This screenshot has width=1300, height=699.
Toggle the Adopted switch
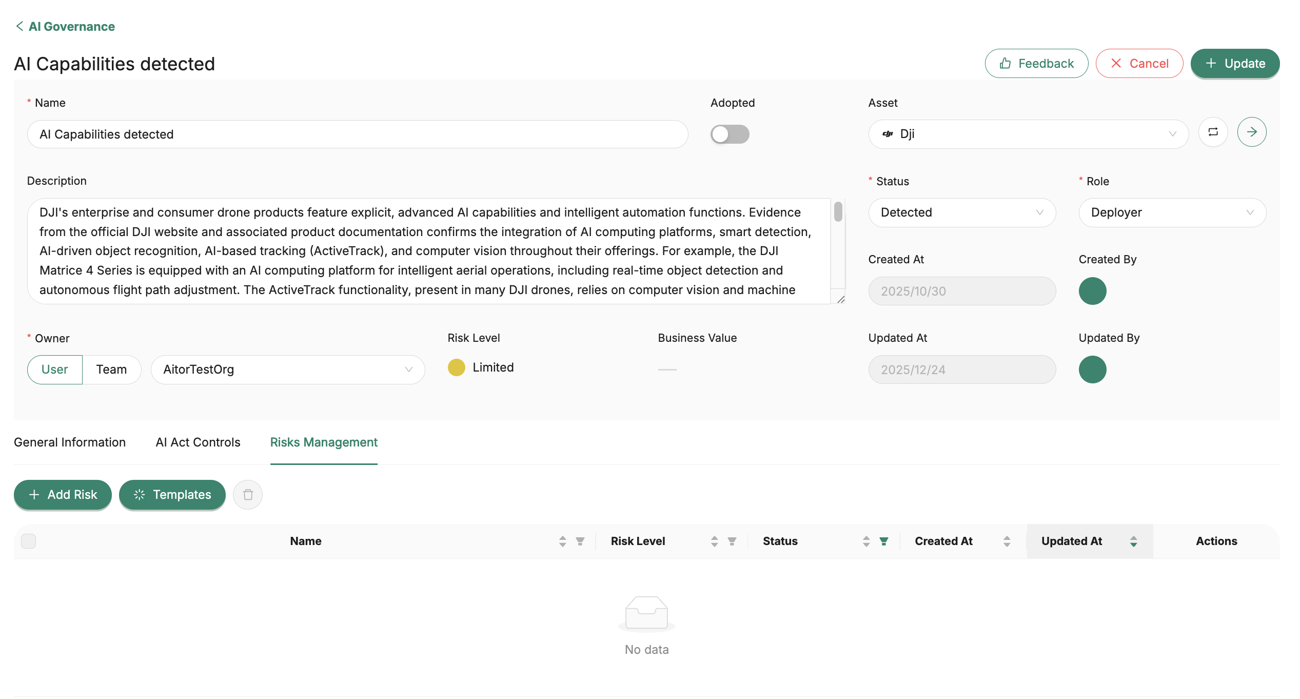coord(730,134)
